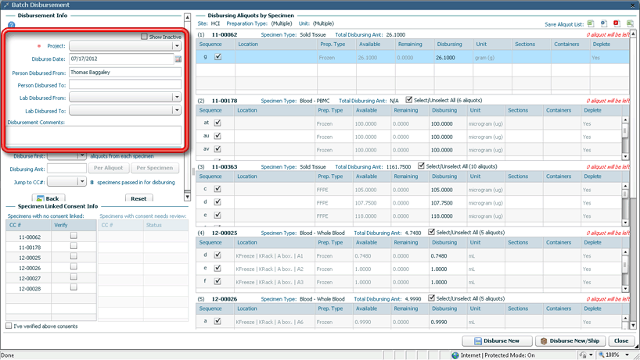Screen dimensions: 640x360
Task: Uncheck sequence au aliquot of 11-00178
Action: click(x=218, y=136)
